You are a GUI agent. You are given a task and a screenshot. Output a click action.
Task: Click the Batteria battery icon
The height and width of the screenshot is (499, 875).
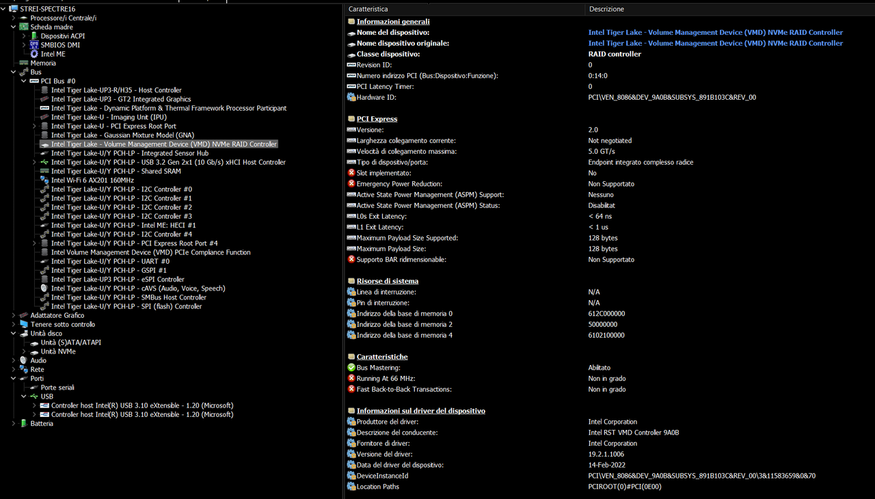[24, 423]
